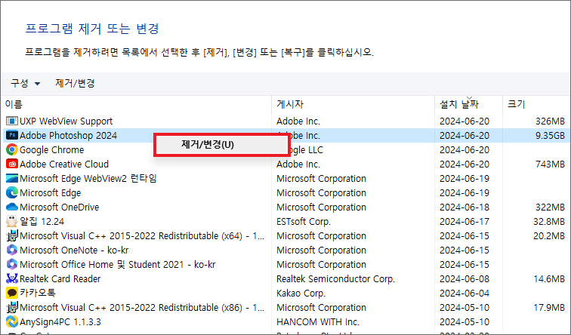The height and width of the screenshot is (335, 571).
Task: Select the Microsoft OneDrive entry name
Action: click(60, 207)
